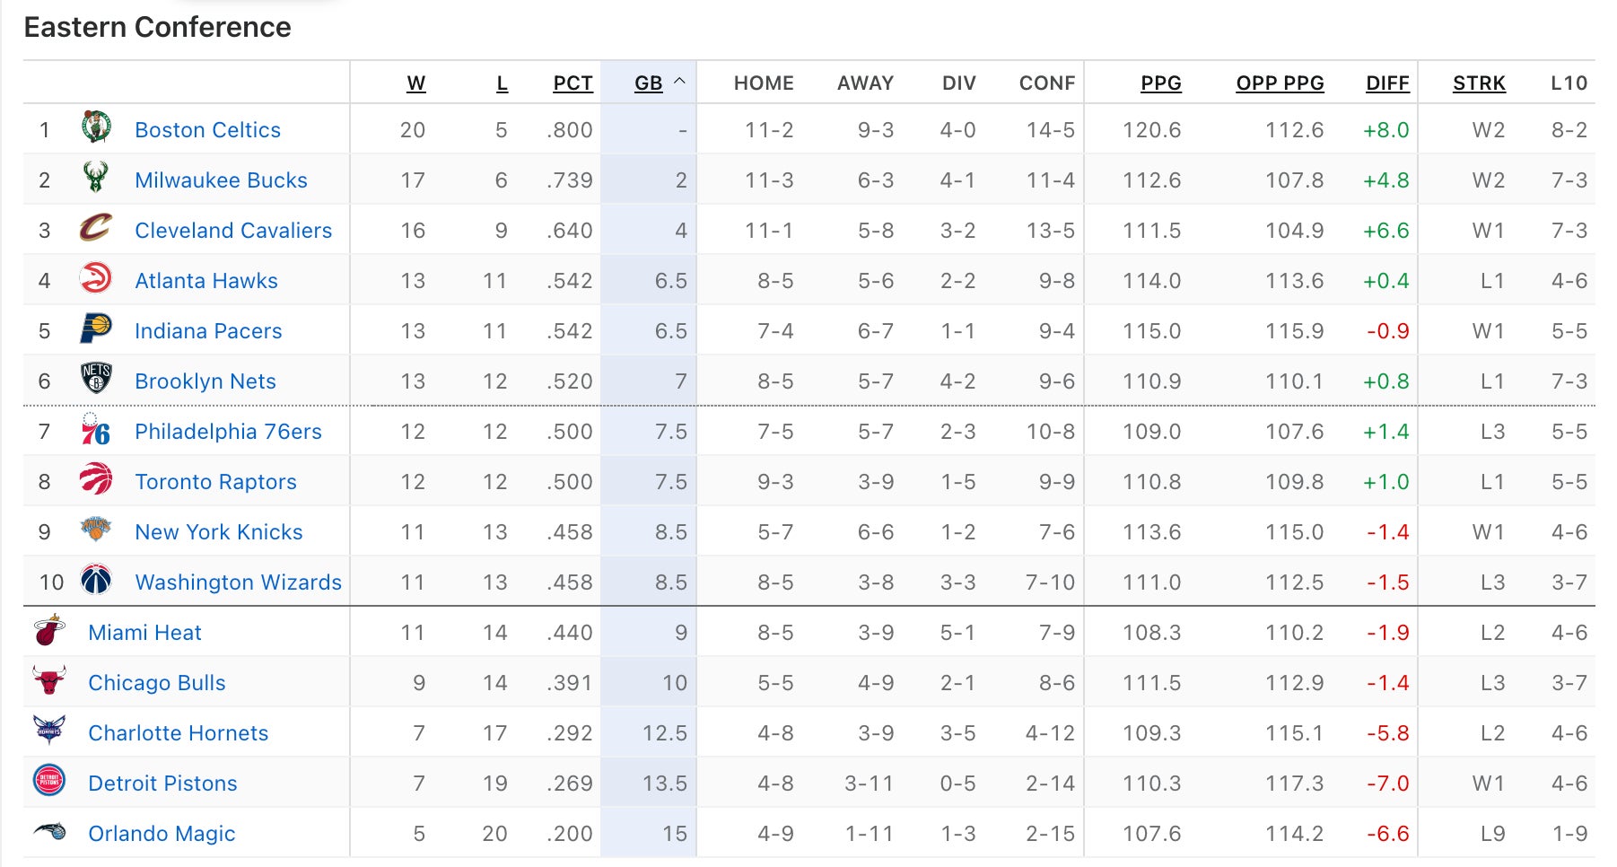Click the Boston Celtics team logo

coord(96,128)
